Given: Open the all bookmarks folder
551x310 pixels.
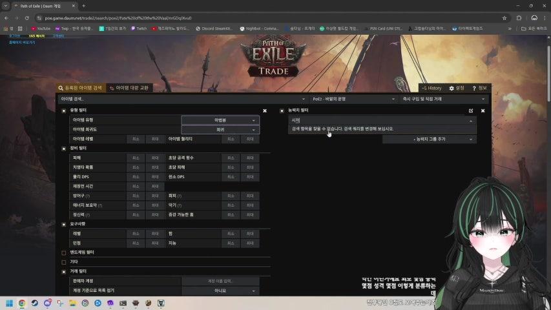Looking at the screenshot, I should coord(534,28).
